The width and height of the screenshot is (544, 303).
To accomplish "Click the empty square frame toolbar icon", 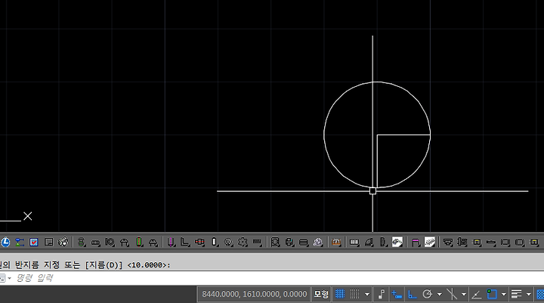I will coord(49,242).
